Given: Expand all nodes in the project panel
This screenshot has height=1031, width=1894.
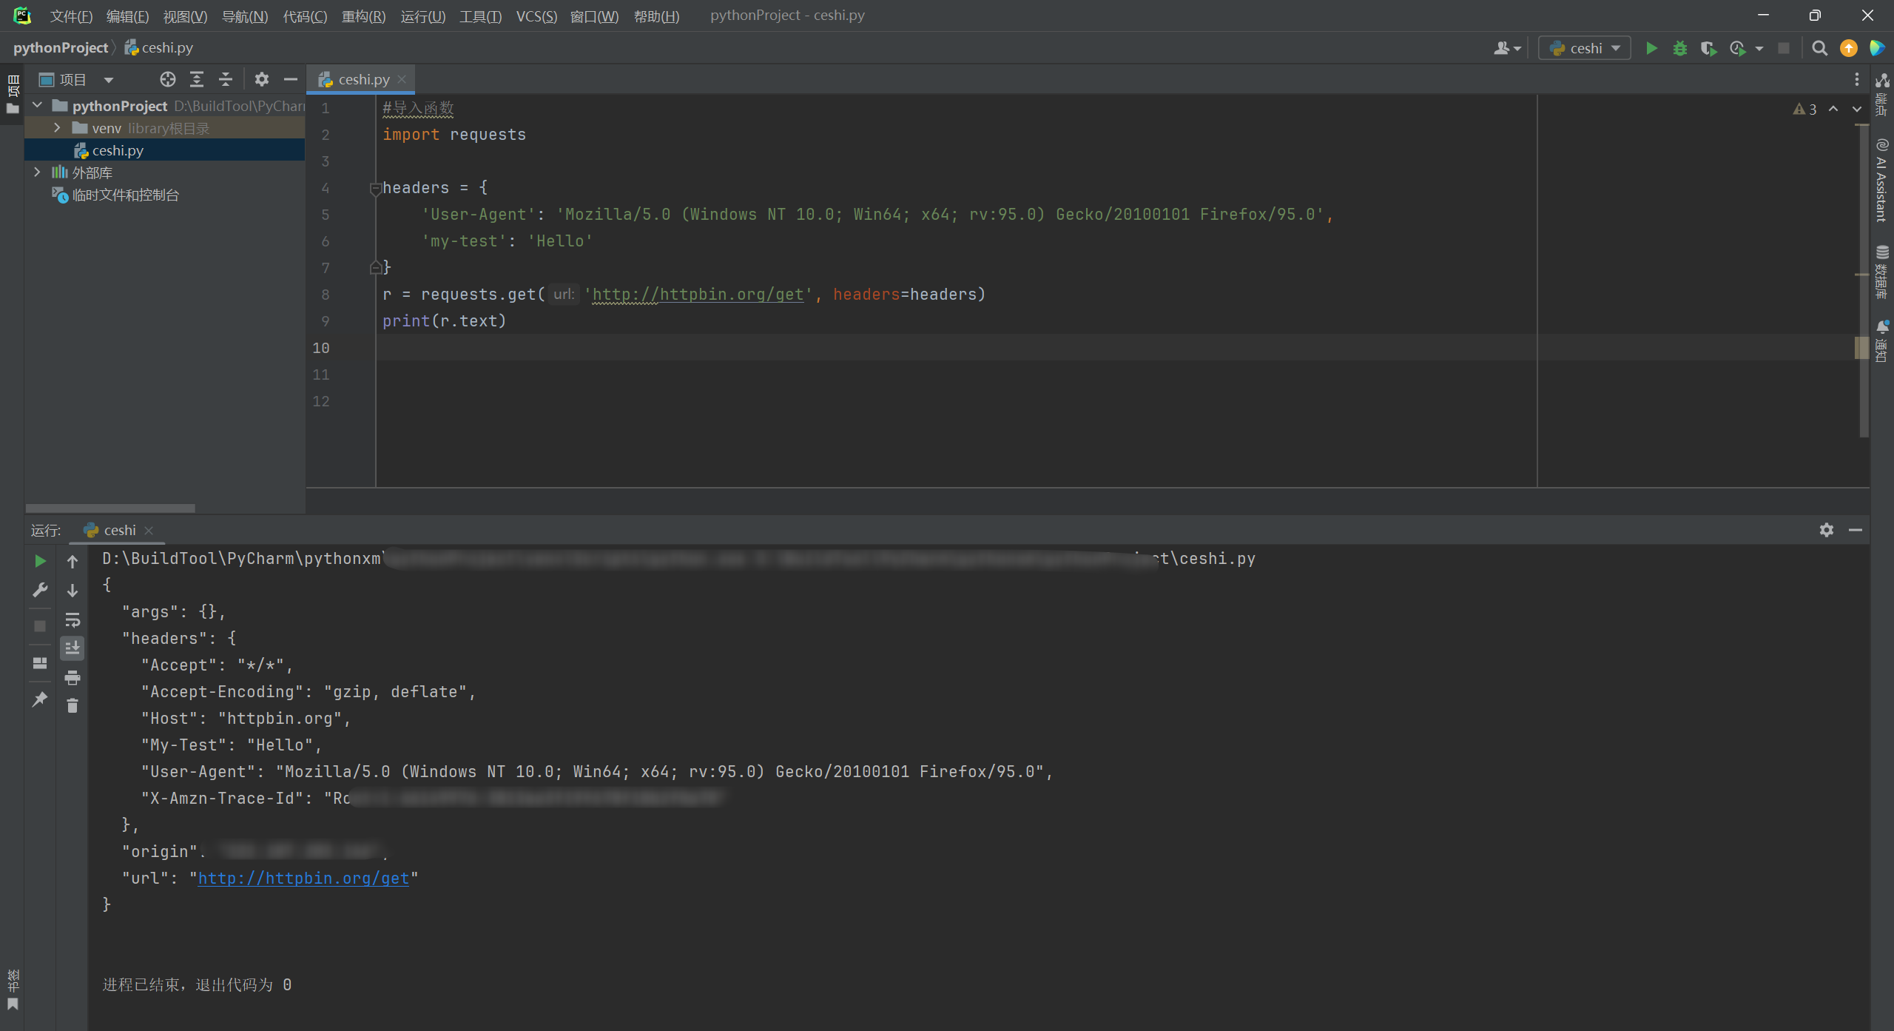Looking at the screenshot, I should [x=197, y=79].
